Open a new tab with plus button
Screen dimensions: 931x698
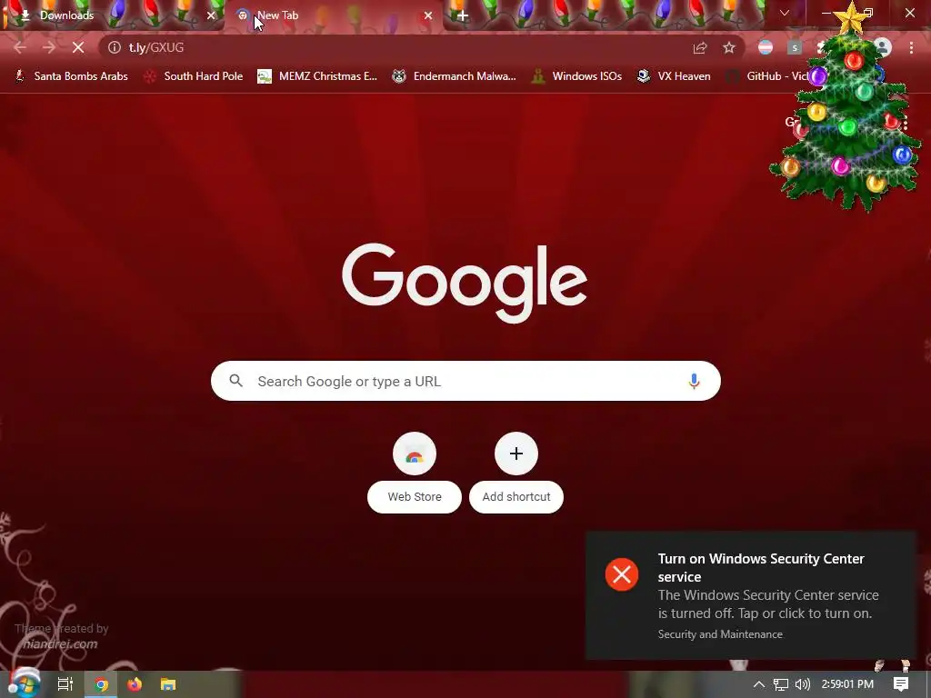click(463, 15)
